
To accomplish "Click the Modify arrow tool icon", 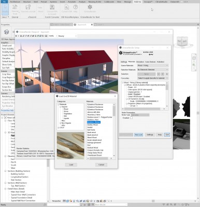I will (x=5, y=8).
